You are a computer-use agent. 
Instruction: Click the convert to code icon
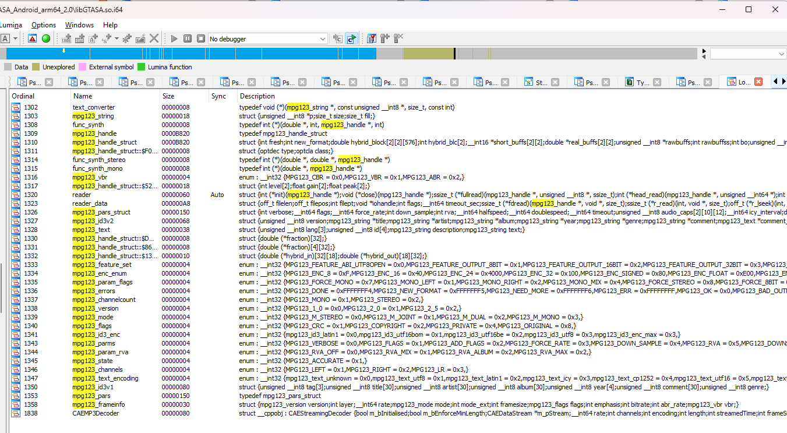66,38
